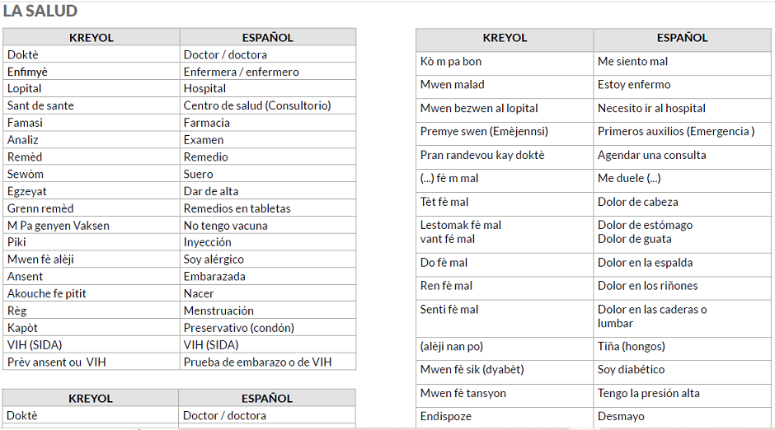Select the 'Desmayo' cell
The height and width of the screenshot is (430, 775).
(x=682, y=417)
